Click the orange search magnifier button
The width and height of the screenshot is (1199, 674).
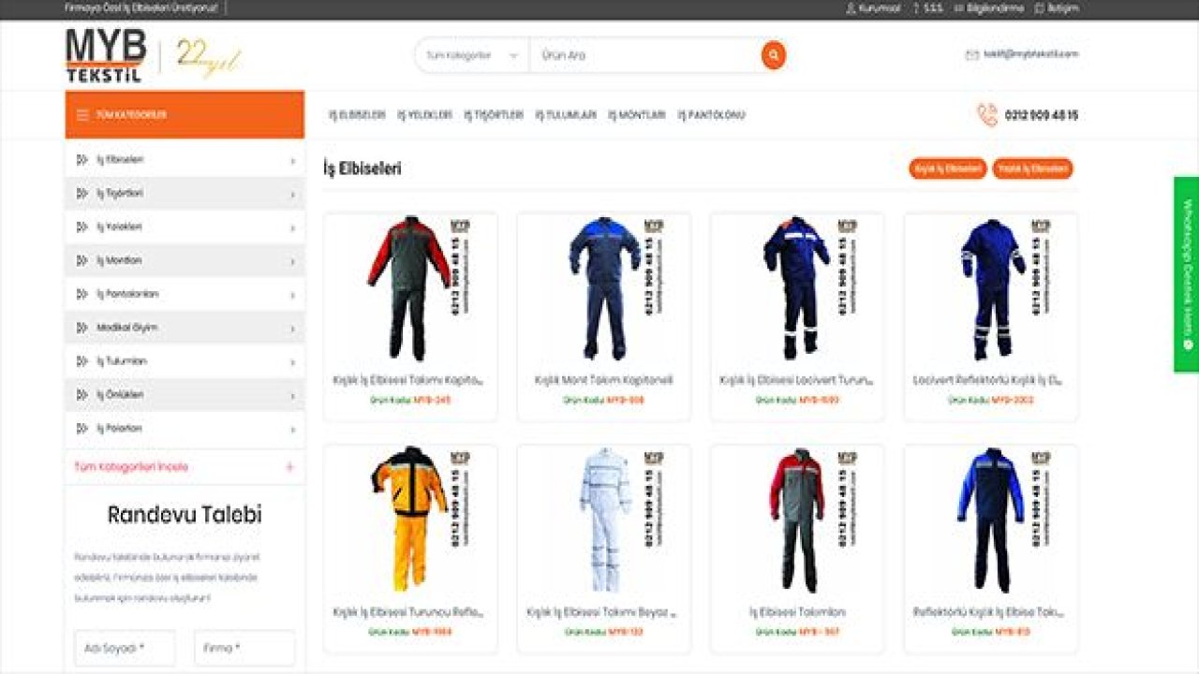tap(773, 55)
